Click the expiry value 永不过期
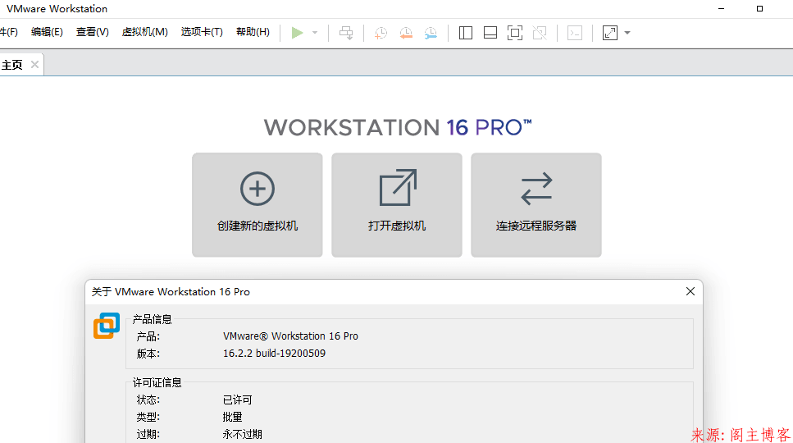793x443 pixels. tap(242, 435)
